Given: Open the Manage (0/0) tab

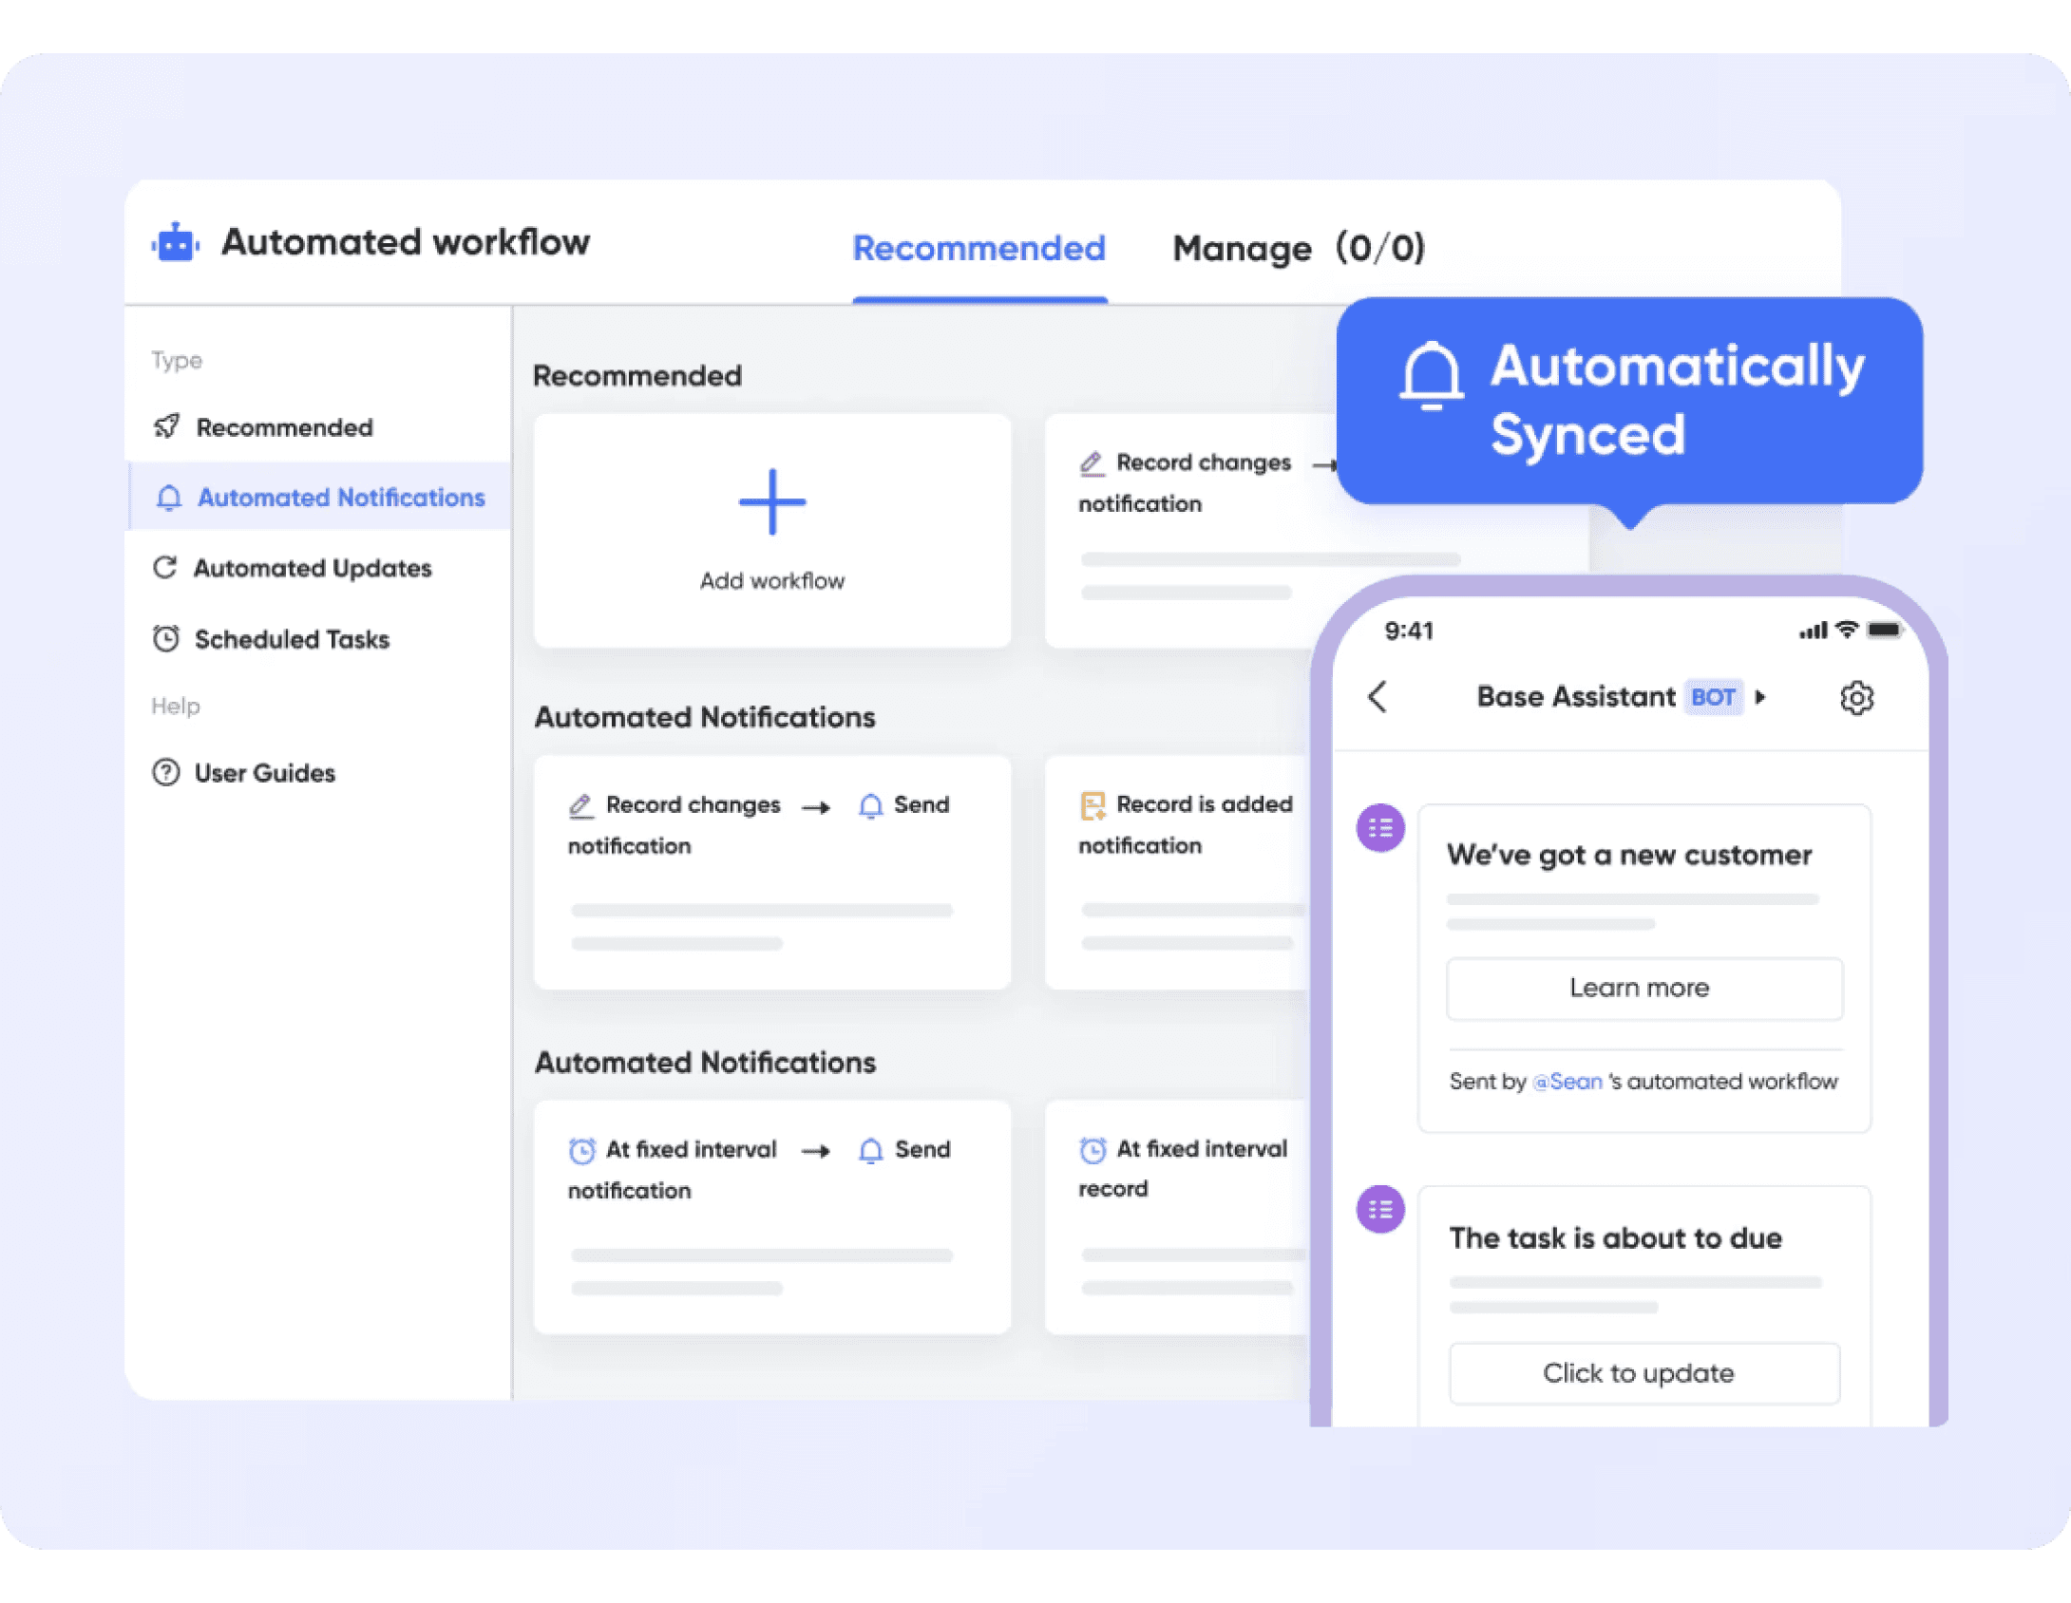Looking at the screenshot, I should pyautogui.click(x=1298, y=249).
